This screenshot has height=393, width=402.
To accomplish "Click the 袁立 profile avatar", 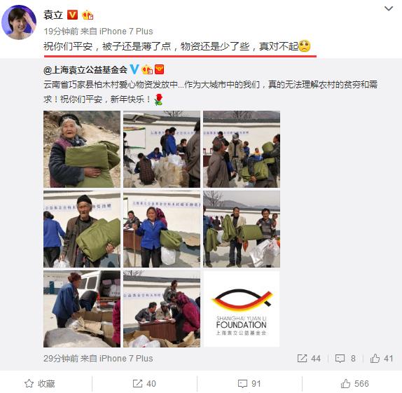I will 19,22.
